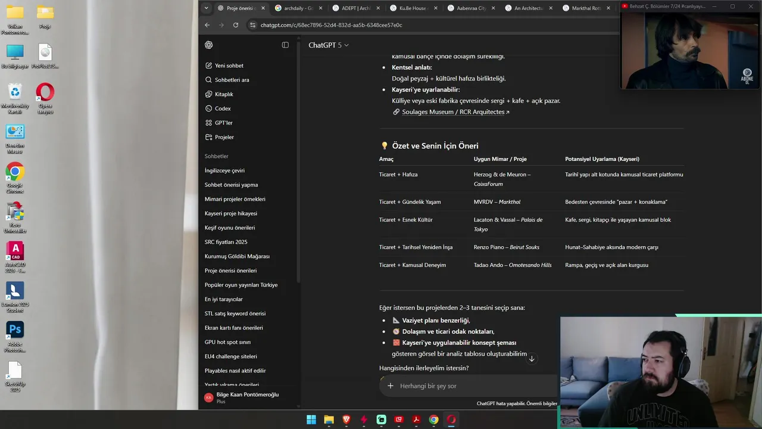The width and height of the screenshot is (762, 429).
Task: Expand the ChatGPT 5 model selector
Action: pos(329,45)
